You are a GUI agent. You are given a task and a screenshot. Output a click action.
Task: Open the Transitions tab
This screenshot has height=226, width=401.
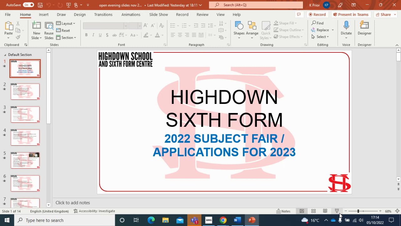tap(103, 14)
